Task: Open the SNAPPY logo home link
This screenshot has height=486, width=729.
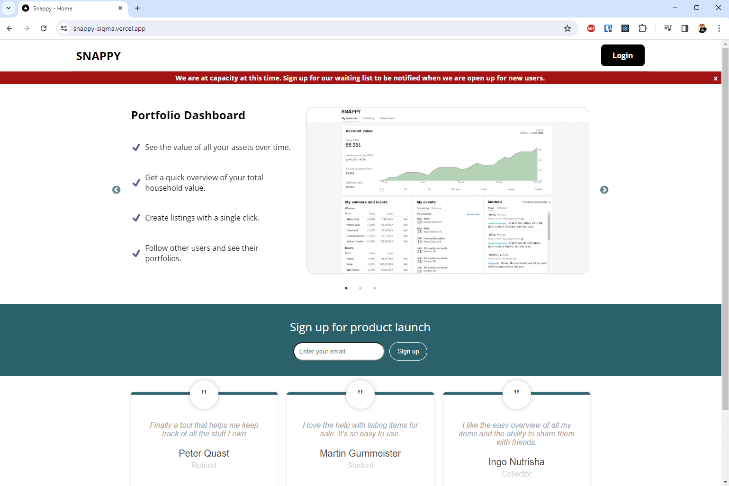Action: click(99, 56)
